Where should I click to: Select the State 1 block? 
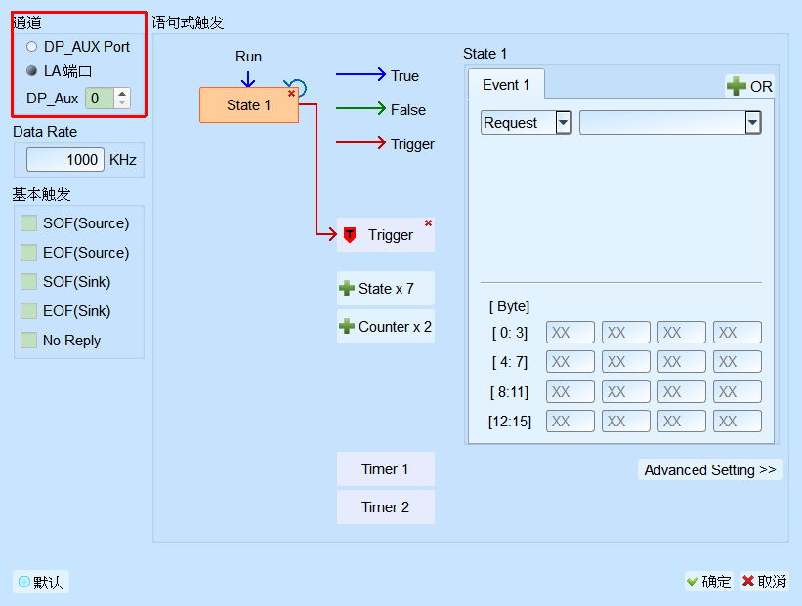[248, 104]
